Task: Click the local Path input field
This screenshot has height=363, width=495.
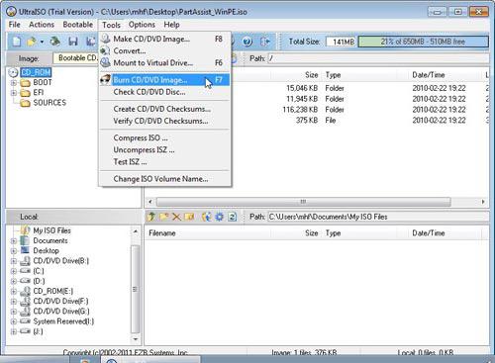Action: 378,217
